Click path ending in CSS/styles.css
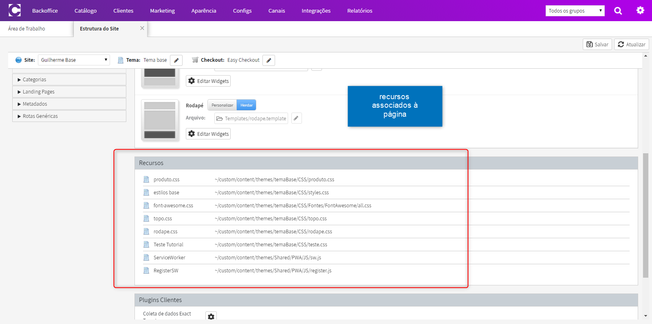Screen dimensions: 652x324 pyautogui.click(x=272, y=192)
